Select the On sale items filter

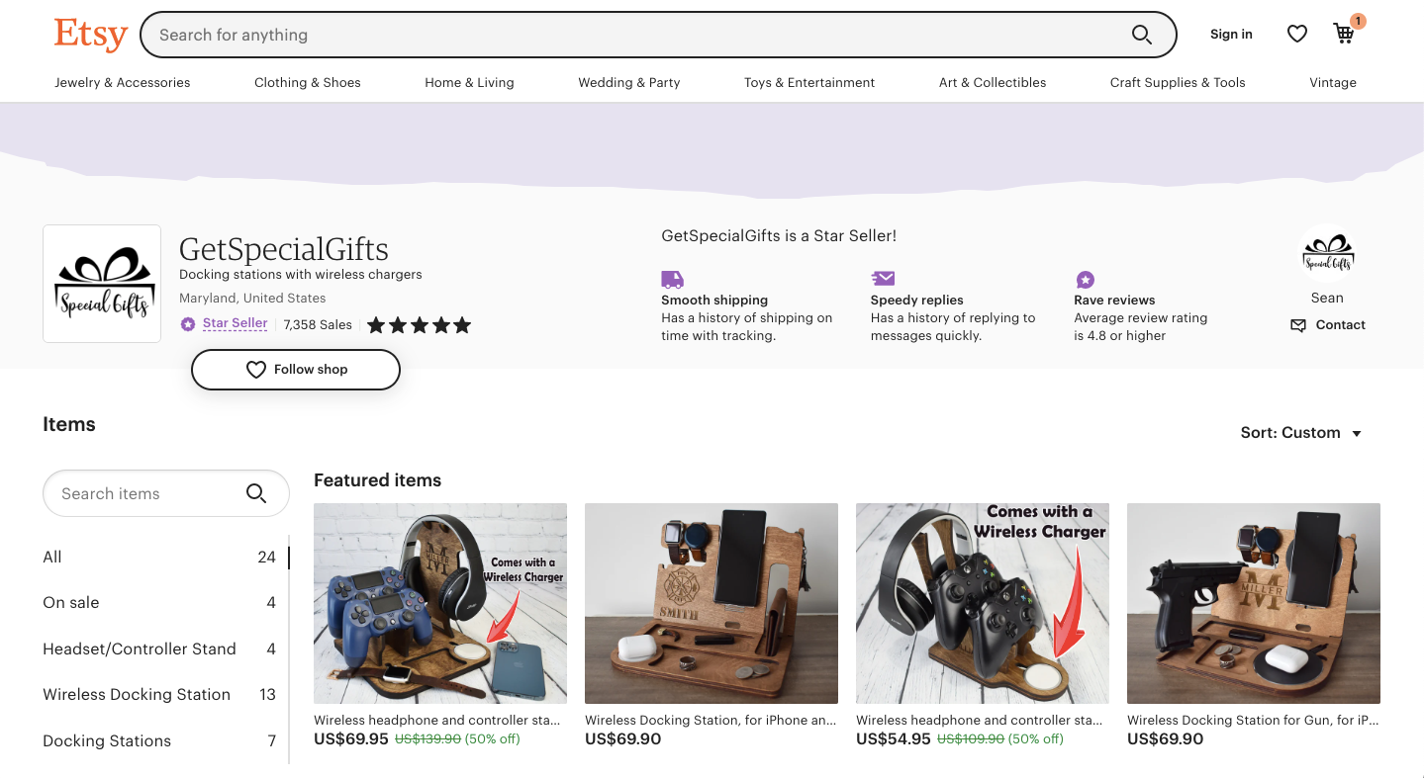pyautogui.click(x=71, y=603)
